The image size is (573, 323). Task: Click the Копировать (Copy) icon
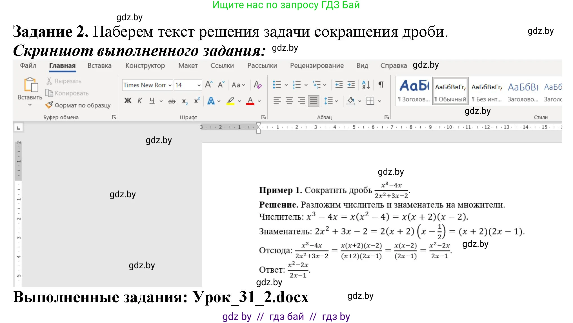pos(49,93)
